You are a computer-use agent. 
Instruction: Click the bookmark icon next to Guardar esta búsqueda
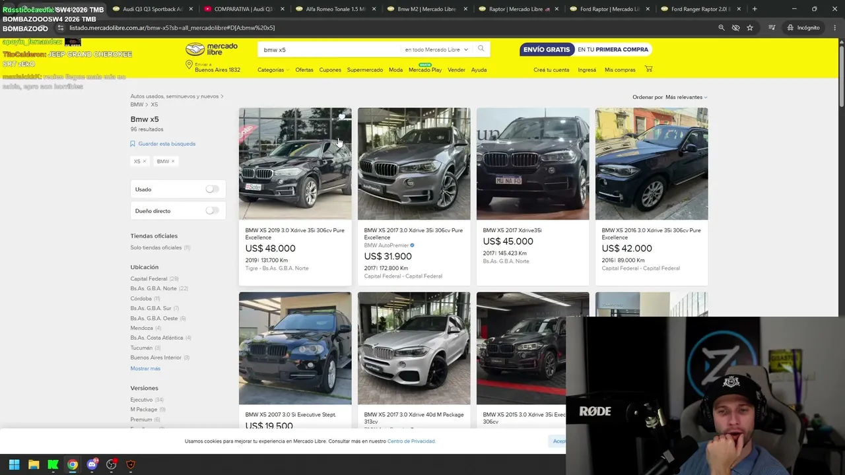(x=133, y=144)
